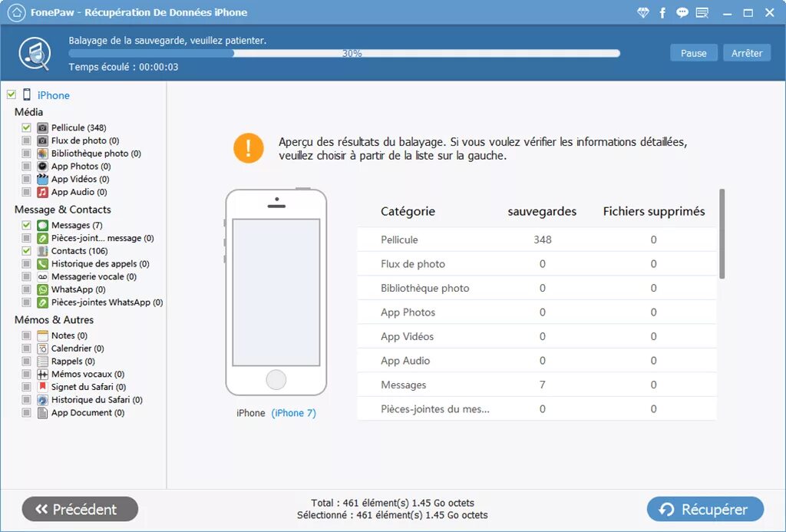Select the Pellicule (348) tree item
786x532 pixels.
[x=79, y=128]
